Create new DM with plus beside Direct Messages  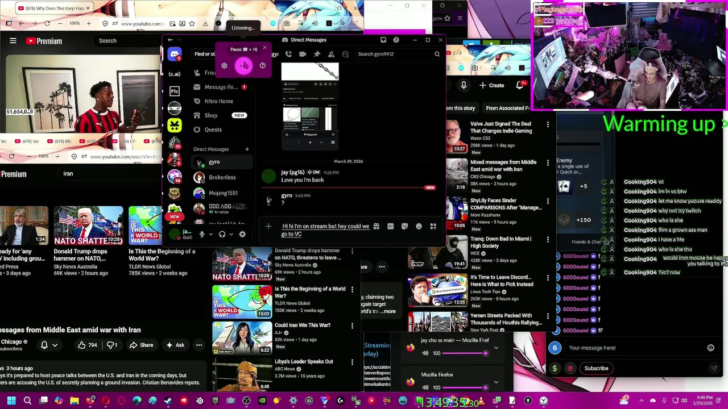[x=247, y=149]
